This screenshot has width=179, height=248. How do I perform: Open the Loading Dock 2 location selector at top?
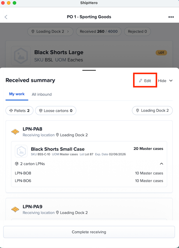pyautogui.click(x=50, y=31)
